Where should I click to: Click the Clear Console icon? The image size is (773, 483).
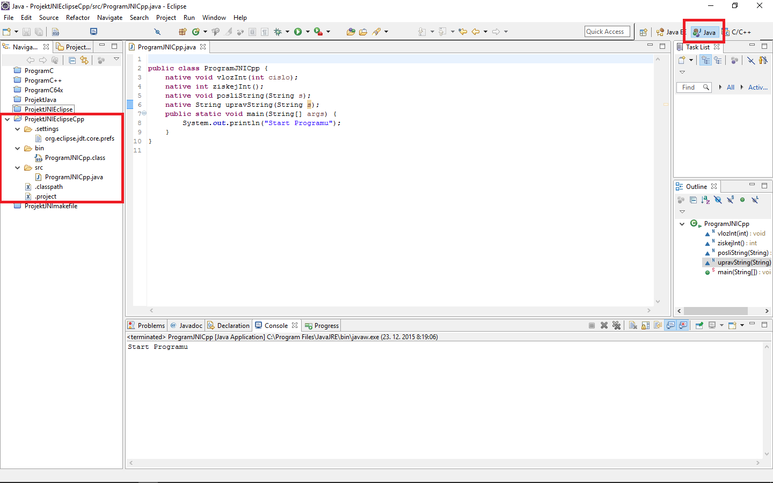(x=632, y=325)
